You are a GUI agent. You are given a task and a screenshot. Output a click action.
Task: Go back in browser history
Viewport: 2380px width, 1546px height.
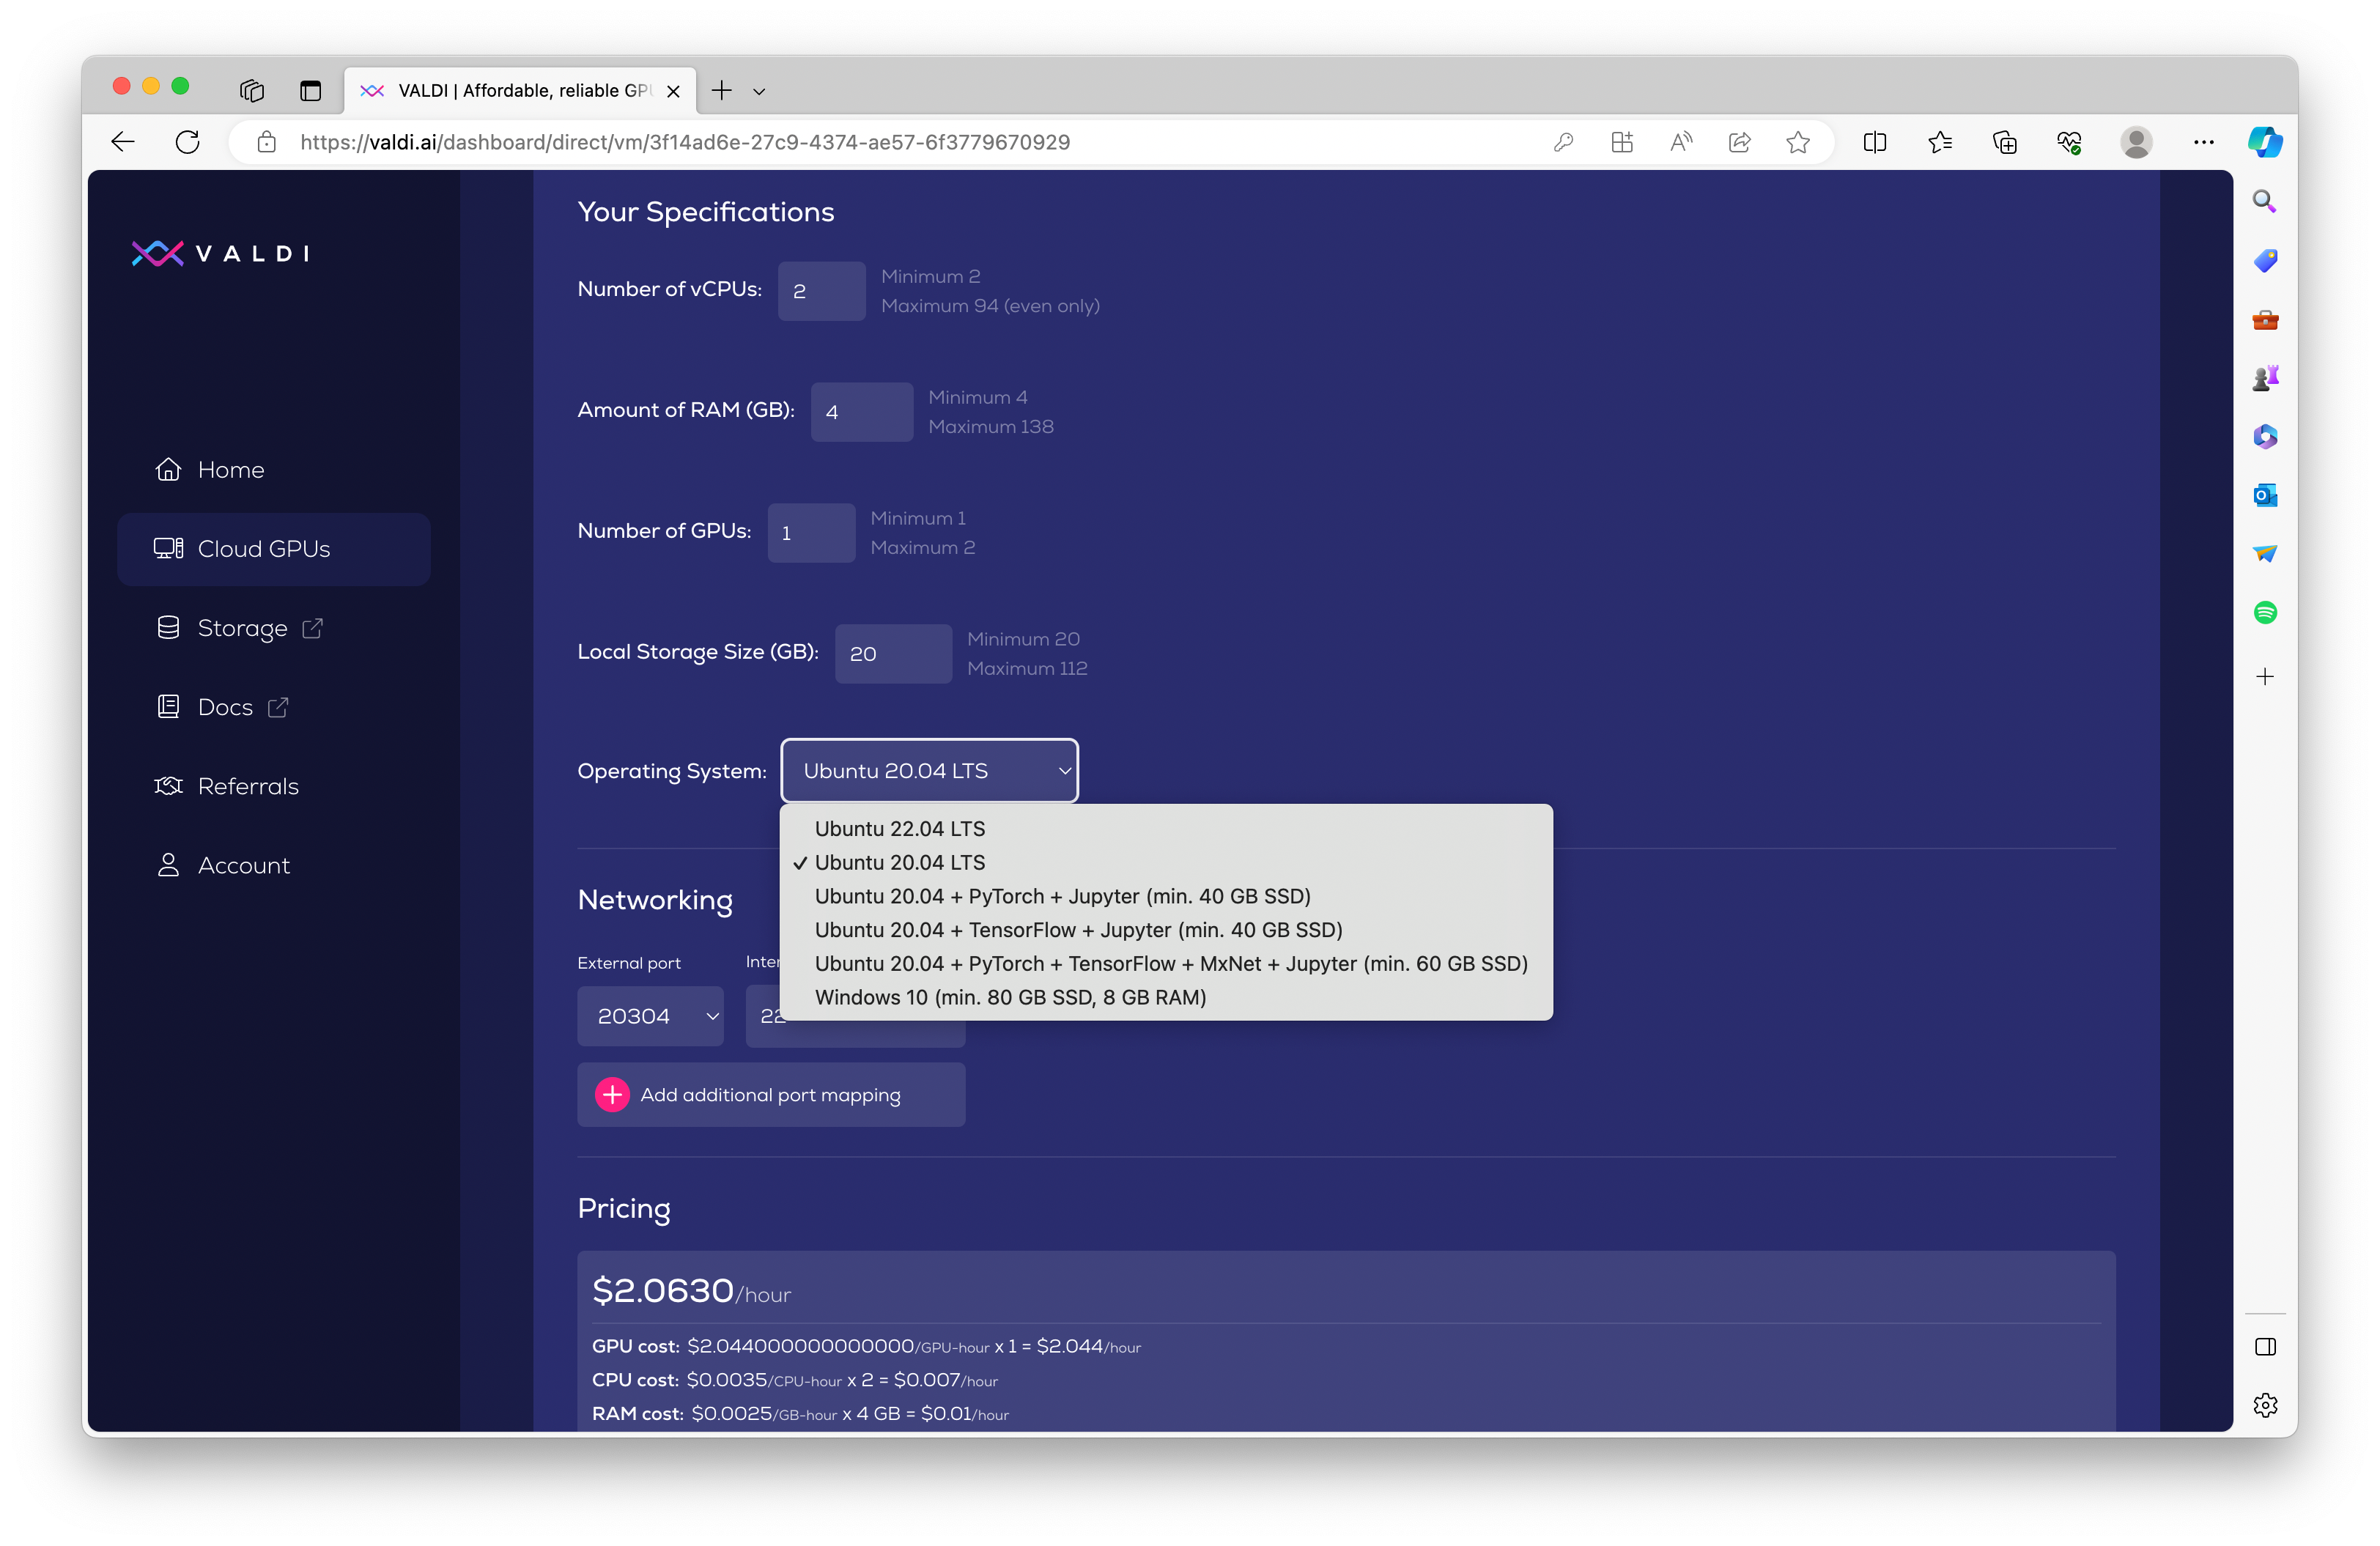coord(123,142)
